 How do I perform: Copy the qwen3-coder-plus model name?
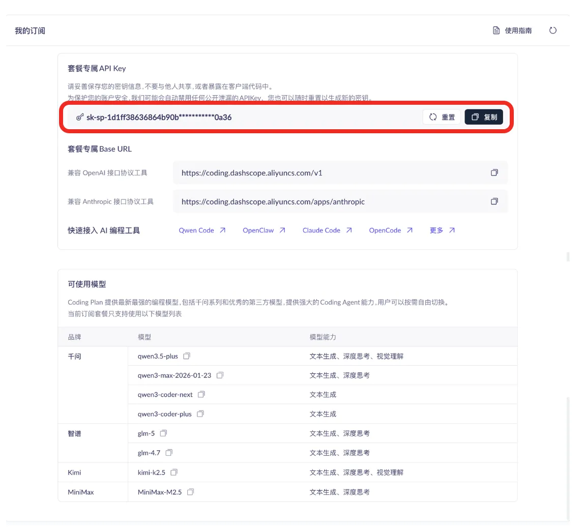tap(200, 414)
